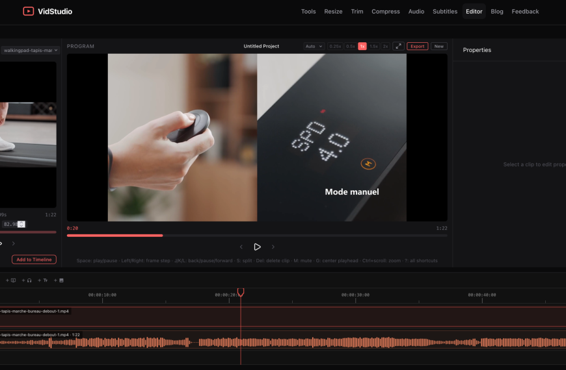Screen dimensions: 566x370
Task: Select the Editor tab
Action: point(474,12)
